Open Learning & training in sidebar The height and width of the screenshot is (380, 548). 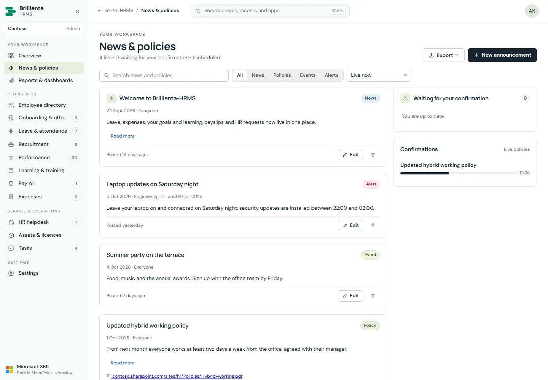click(44, 171)
